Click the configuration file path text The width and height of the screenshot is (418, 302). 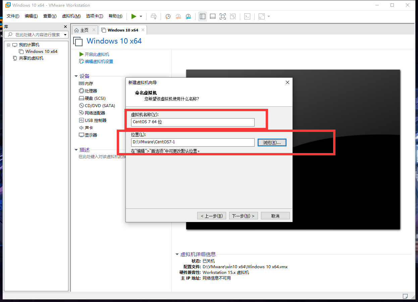point(245,267)
